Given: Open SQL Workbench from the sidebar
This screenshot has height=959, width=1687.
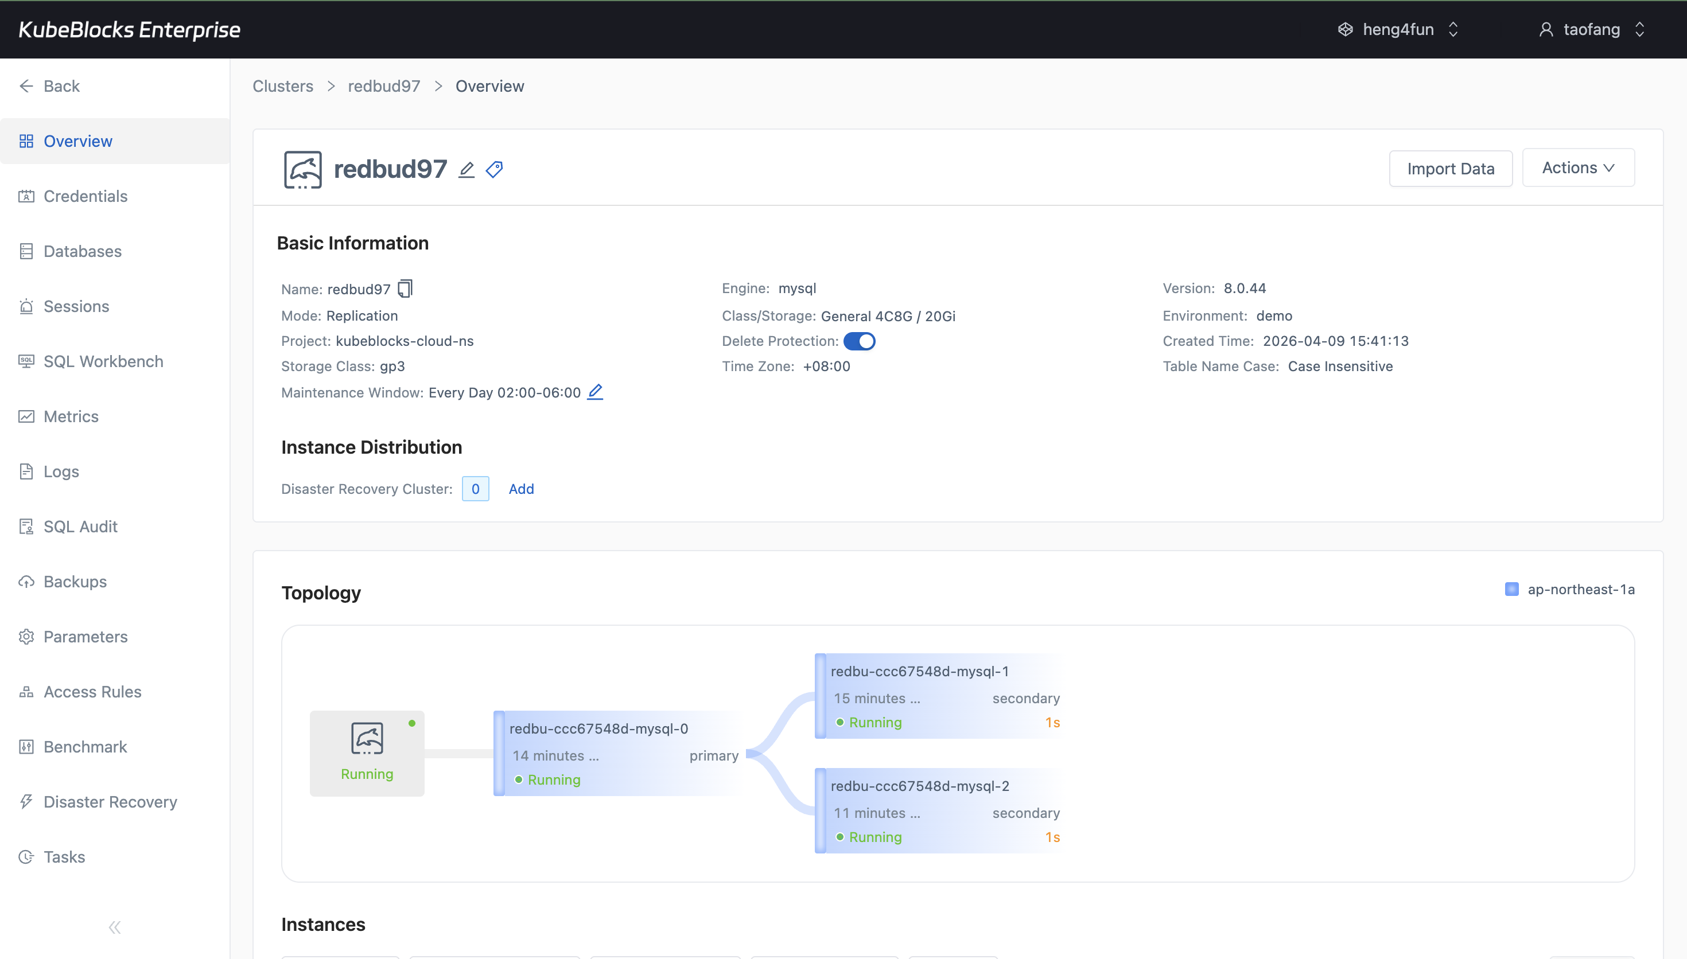Looking at the screenshot, I should pyautogui.click(x=103, y=361).
